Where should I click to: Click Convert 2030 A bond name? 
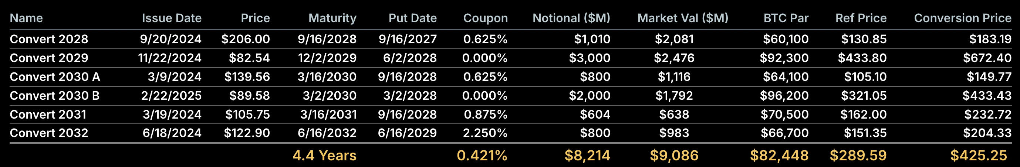(55, 77)
